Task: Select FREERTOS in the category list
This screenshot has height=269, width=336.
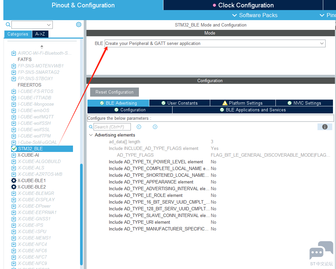Action: point(30,85)
